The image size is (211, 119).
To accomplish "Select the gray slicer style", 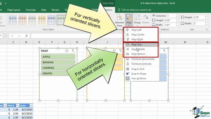I will 32,20.
